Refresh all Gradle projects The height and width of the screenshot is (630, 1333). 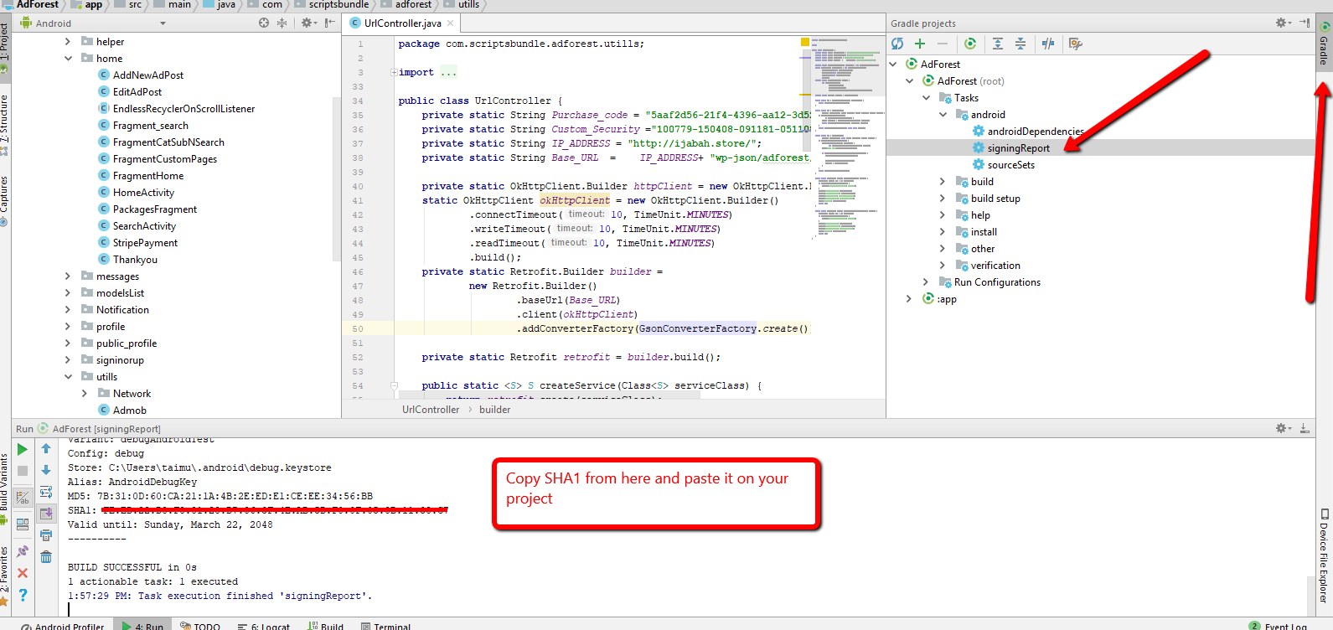897,44
